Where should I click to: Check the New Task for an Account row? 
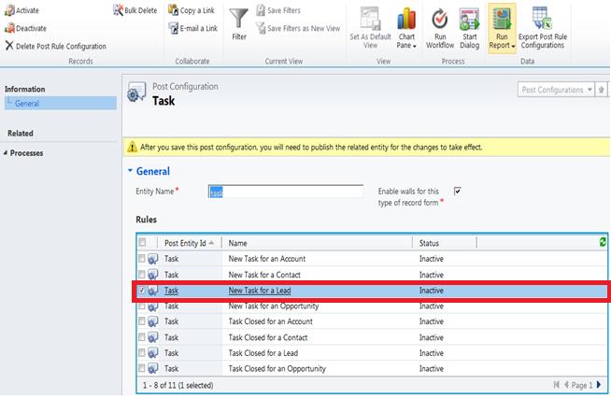(x=141, y=259)
